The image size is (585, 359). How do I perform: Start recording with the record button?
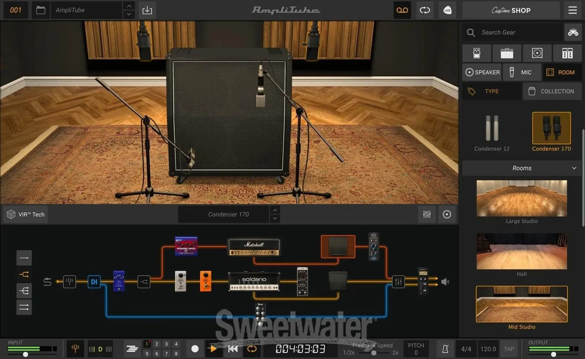tap(195, 349)
